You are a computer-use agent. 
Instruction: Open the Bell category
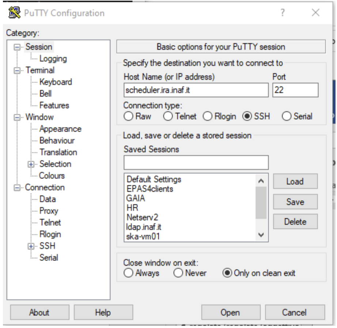[x=45, y=94]
